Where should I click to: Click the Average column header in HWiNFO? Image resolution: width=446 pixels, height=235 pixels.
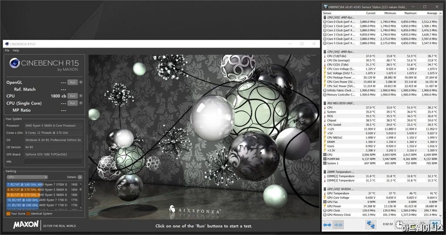point(428,13)
